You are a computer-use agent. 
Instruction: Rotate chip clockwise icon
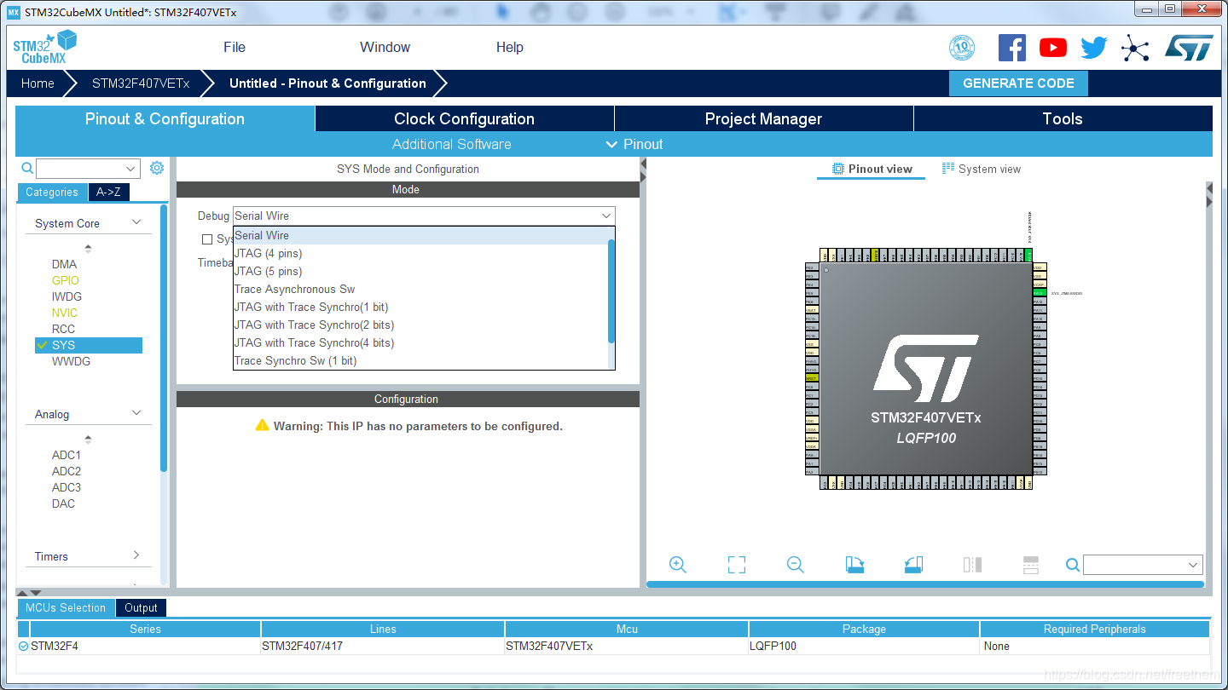pos(854,564)
